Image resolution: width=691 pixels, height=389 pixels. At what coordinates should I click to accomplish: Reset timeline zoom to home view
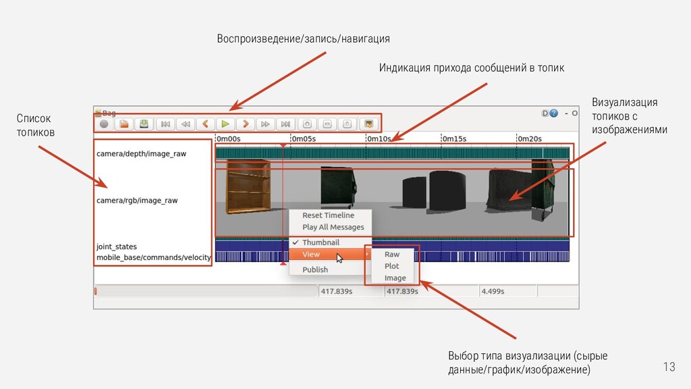[348, 124]
